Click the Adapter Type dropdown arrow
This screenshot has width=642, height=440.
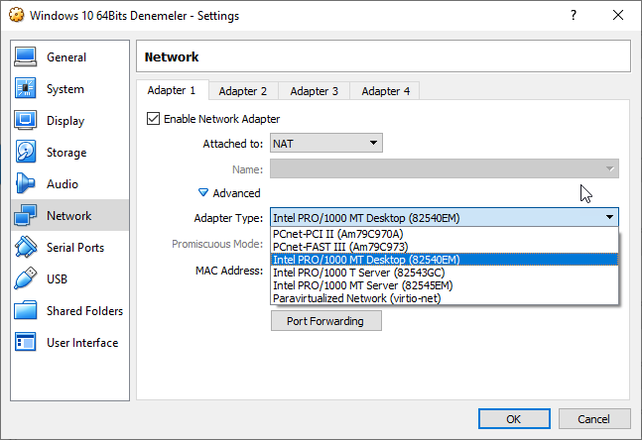[609, 218]
